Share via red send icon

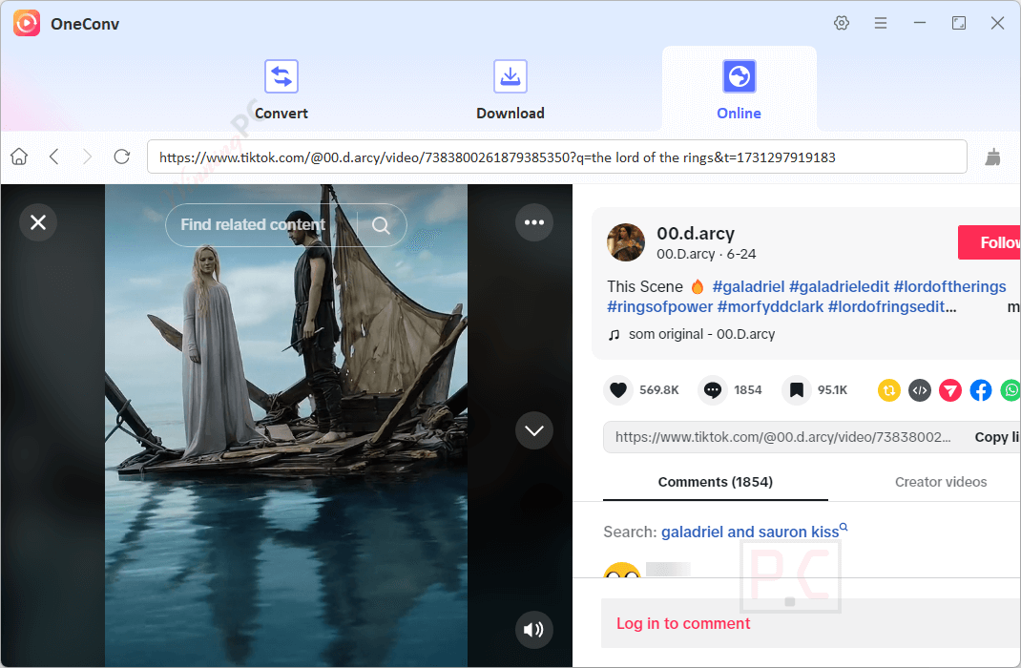[950, 390]
